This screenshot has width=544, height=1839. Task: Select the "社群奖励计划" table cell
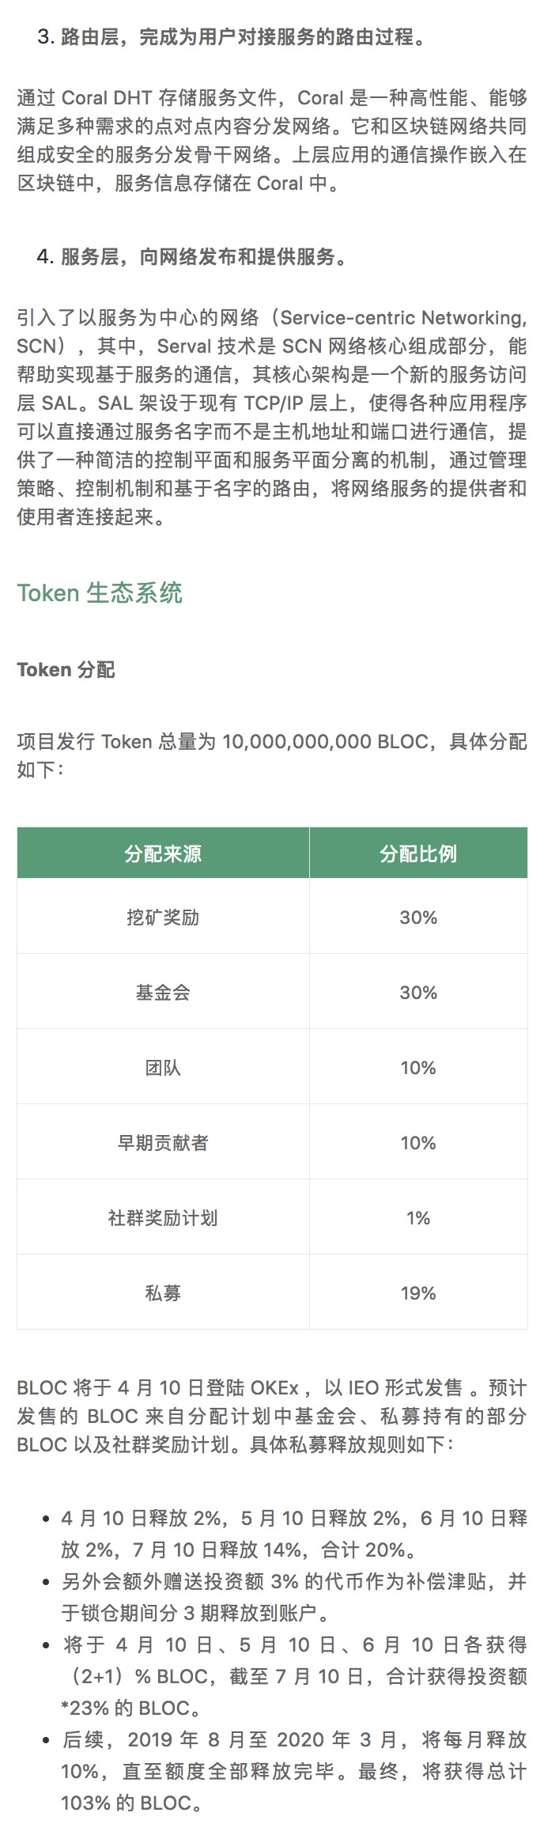[x=163, y=1218]
